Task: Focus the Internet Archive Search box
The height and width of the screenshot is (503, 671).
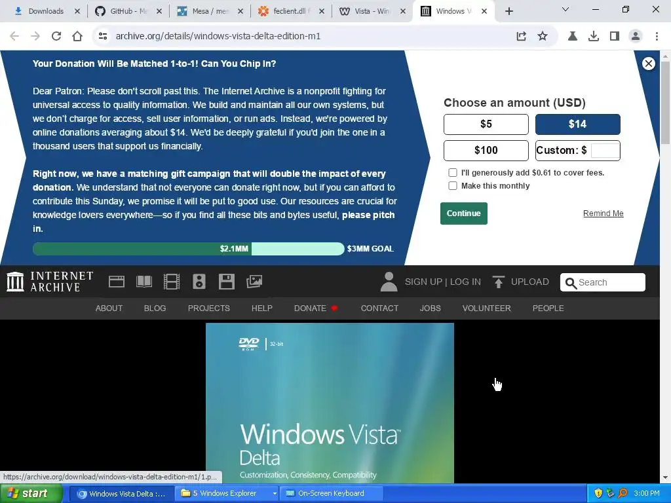Action: pyautogui.click(x=603, y=282)
